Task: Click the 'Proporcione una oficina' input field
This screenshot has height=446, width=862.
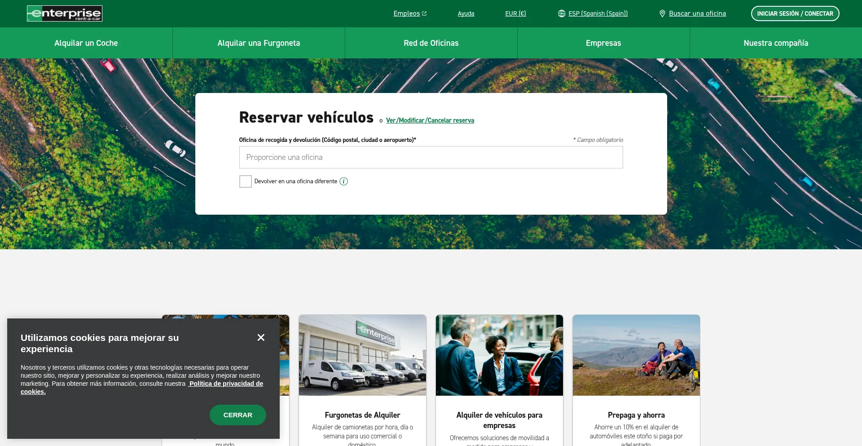Action: click(x=431, y=157)
